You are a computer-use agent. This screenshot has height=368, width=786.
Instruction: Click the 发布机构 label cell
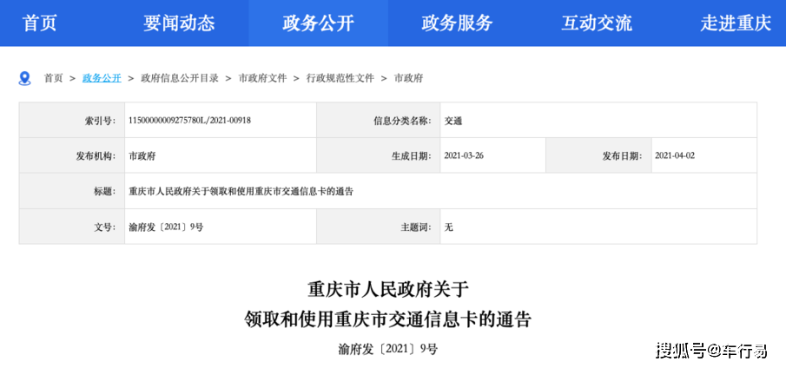pyautogui.click(x=72, y=155)
